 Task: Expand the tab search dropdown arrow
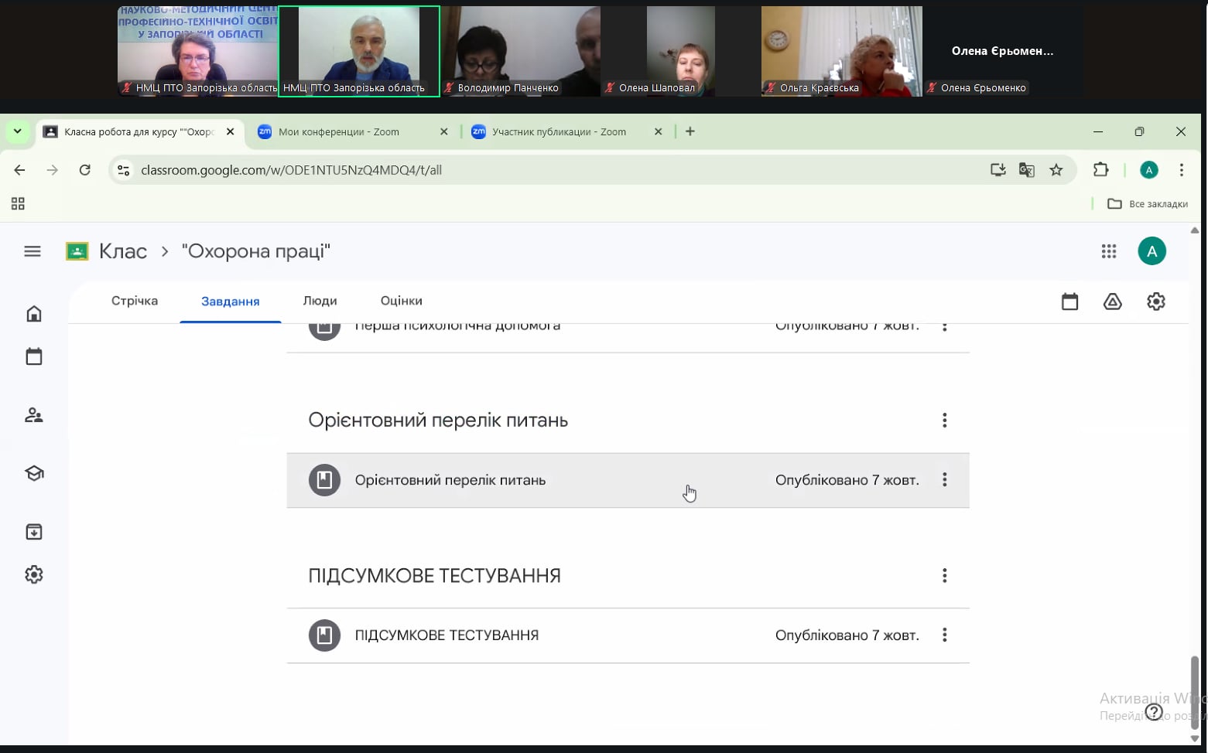tap(17, 131)
